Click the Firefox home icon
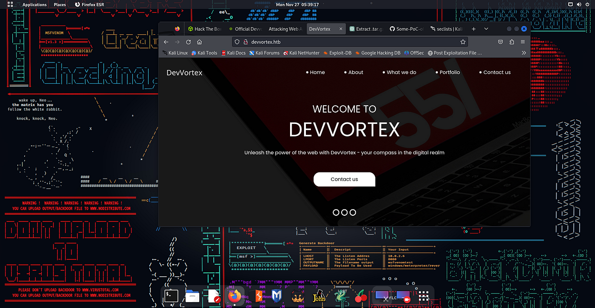Viewport: 595px width, 308px height. point(199,42)
